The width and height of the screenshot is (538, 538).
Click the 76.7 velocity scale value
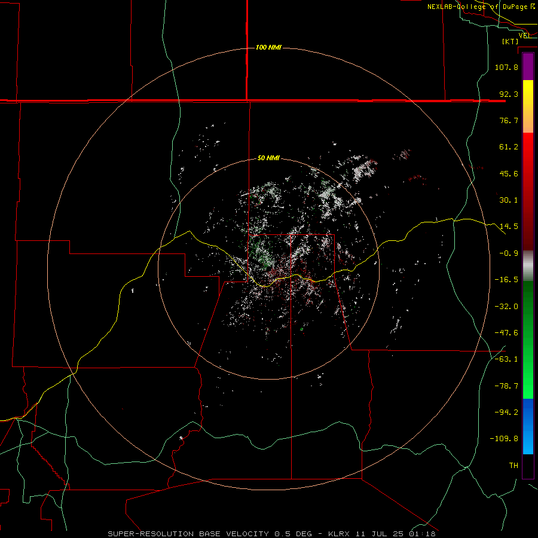click(509, 120)
